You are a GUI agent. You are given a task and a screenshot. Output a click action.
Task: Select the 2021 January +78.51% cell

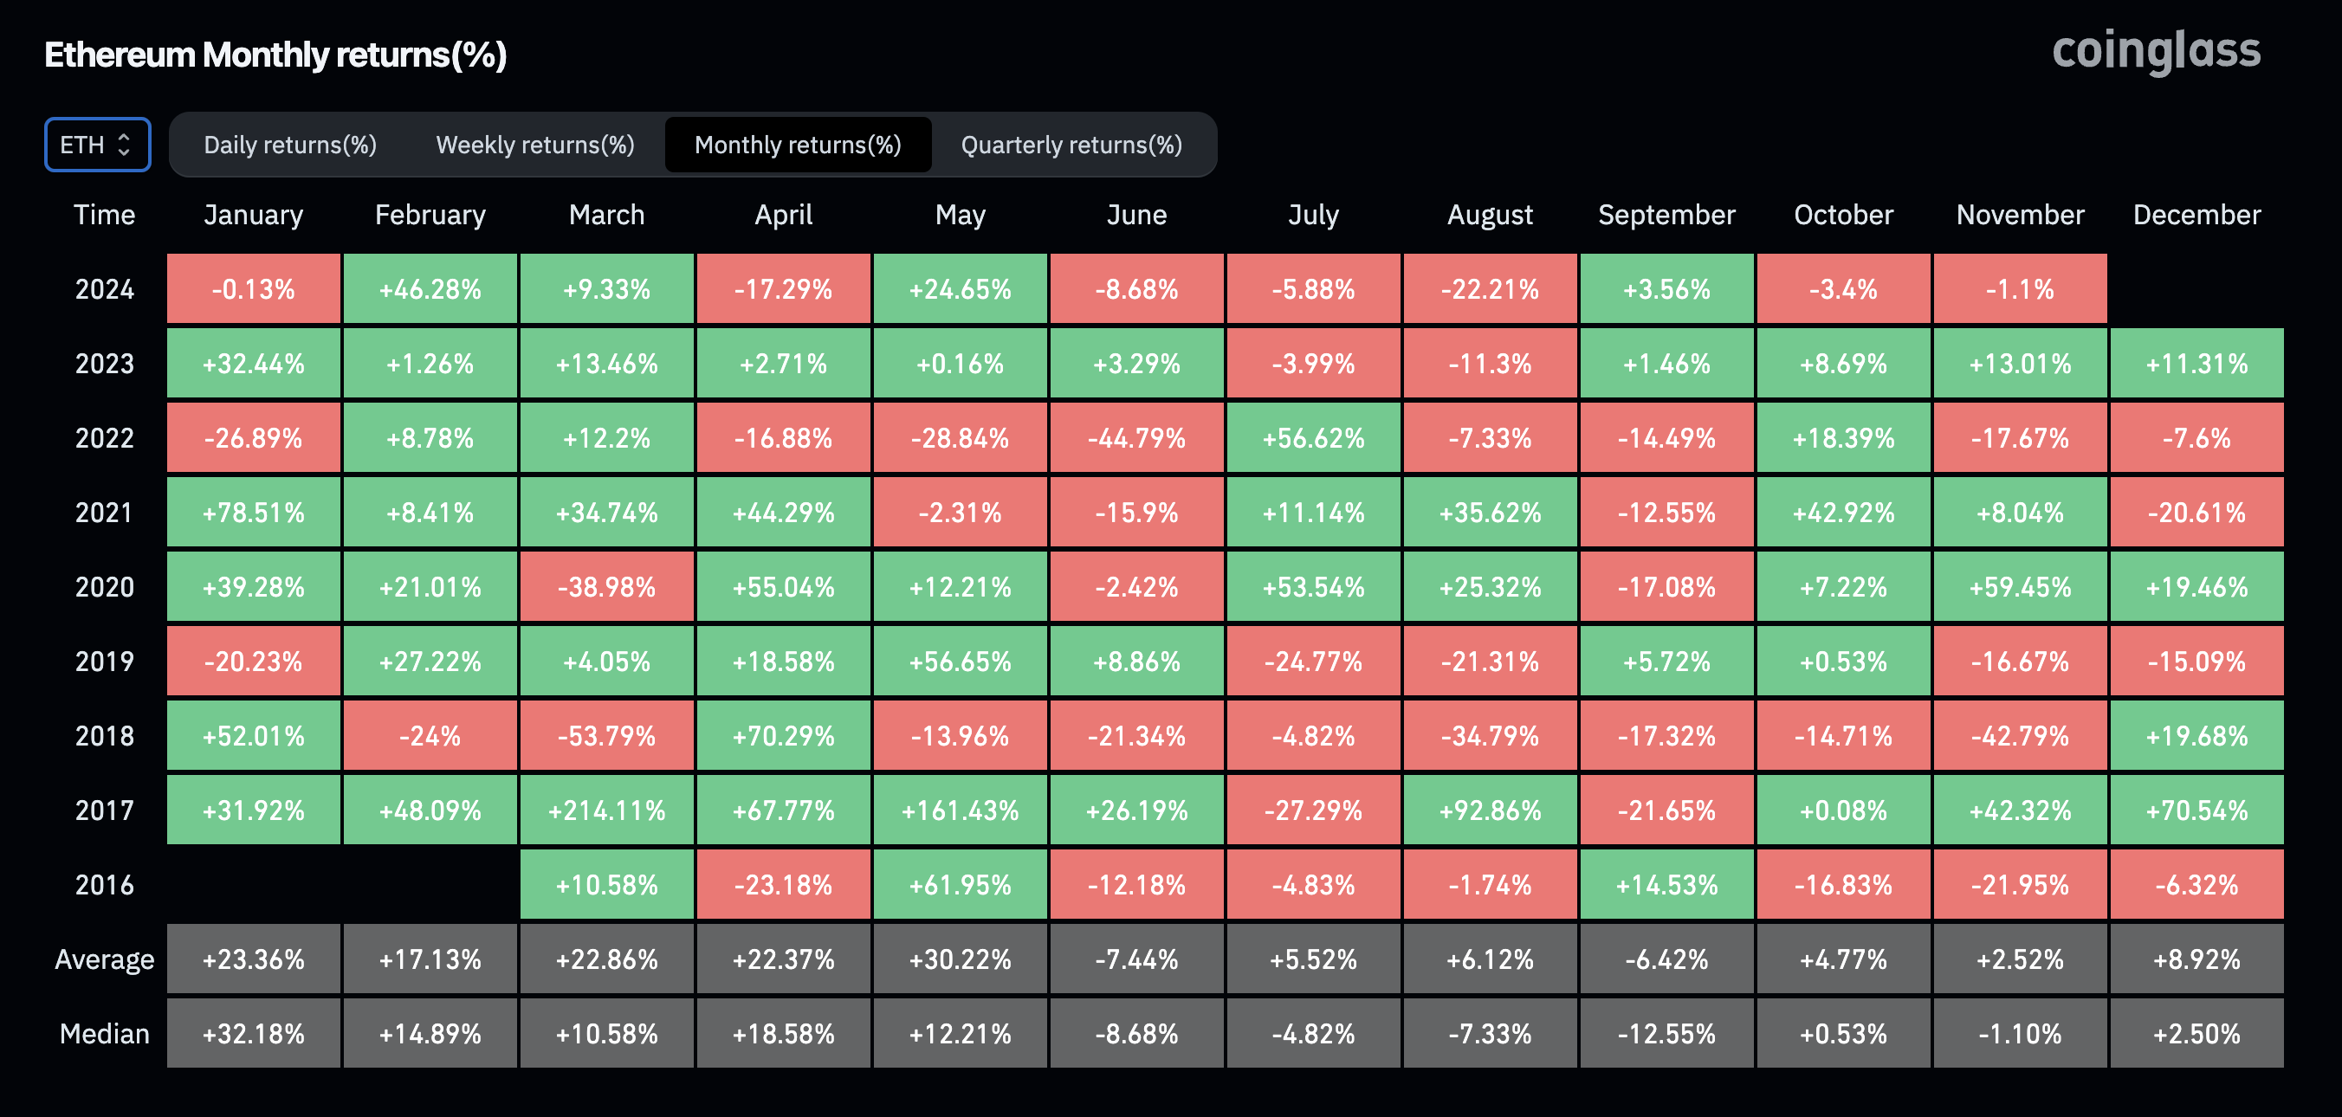click(x=253, y=513)
